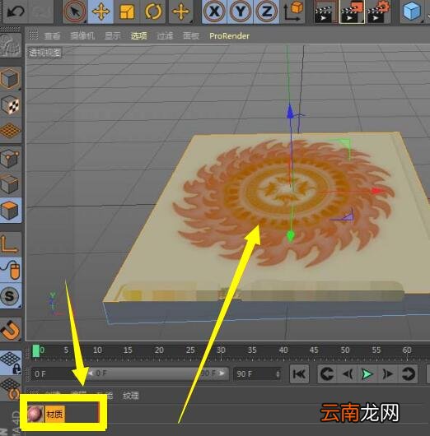Toggle Enable Axis L-shaped icon

[x=11, y=244]
